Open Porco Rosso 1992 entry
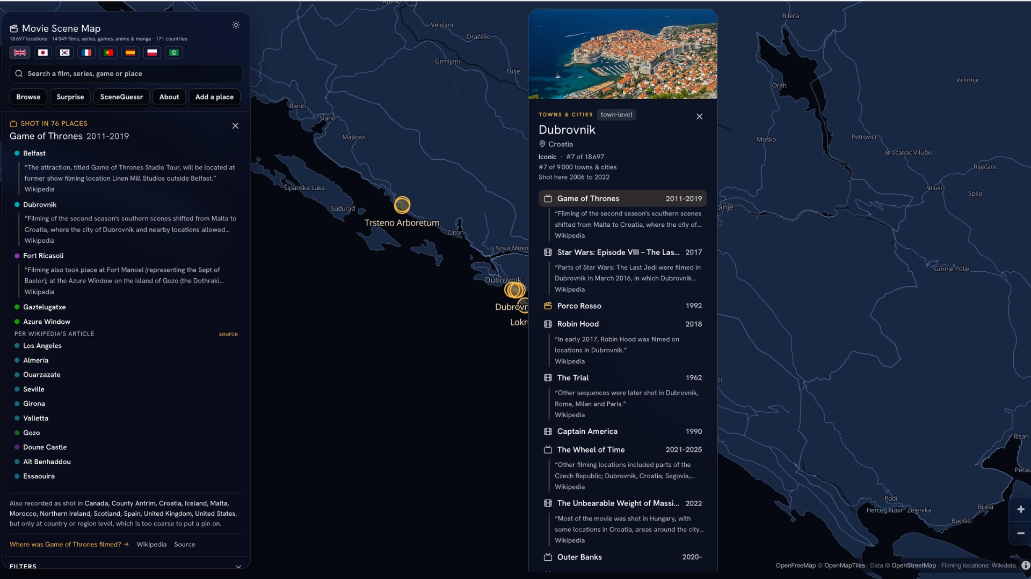This screenshot has height=579, width=1031. [x=623, y=306]
